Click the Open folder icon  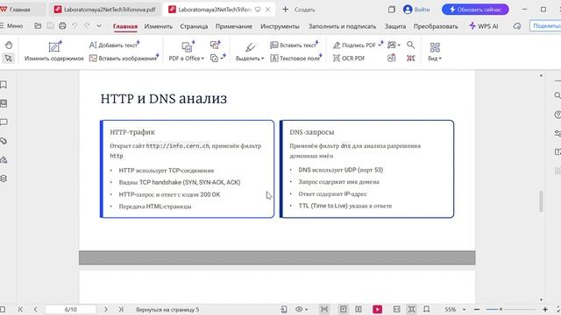pos(38,25)
